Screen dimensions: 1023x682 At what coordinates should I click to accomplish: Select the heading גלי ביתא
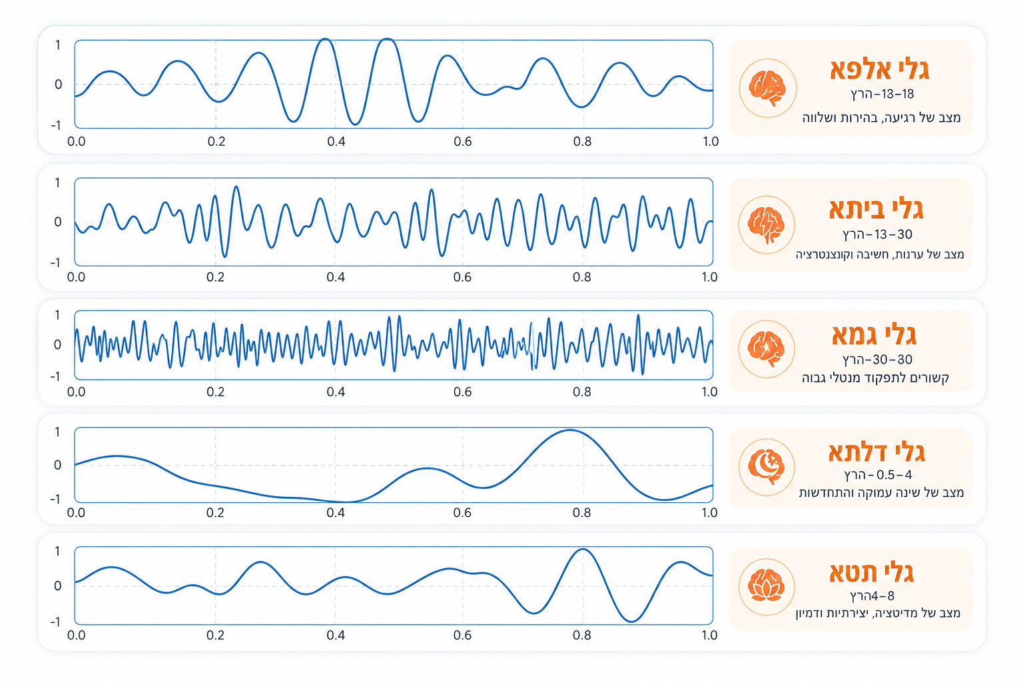click(876, 208)
